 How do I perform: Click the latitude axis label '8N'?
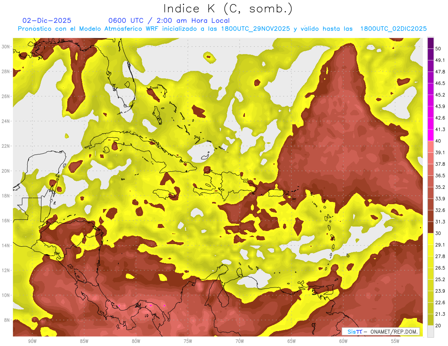click(x=7, y=320)
